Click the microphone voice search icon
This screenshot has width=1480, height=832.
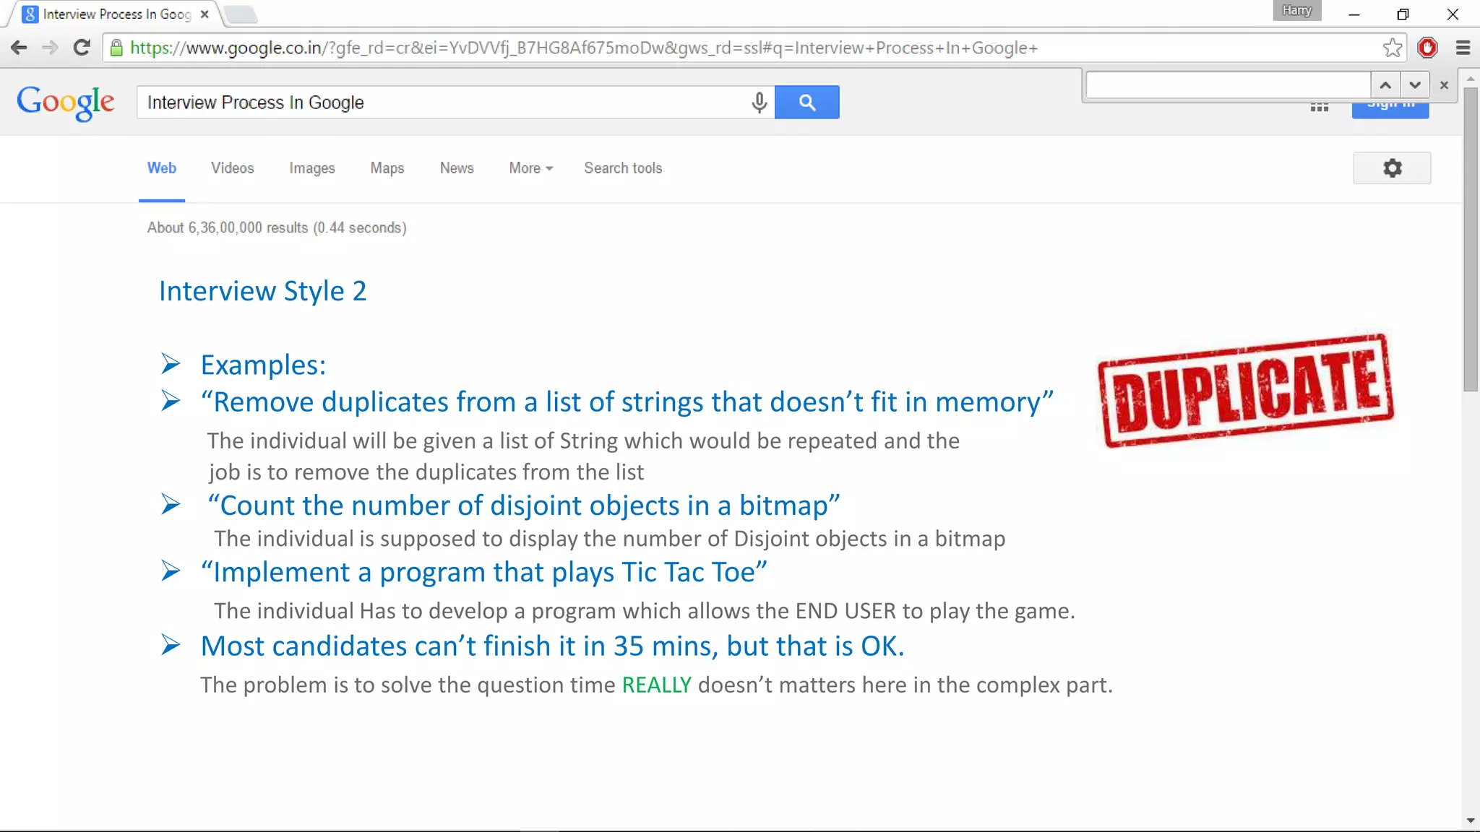[759, 103]
